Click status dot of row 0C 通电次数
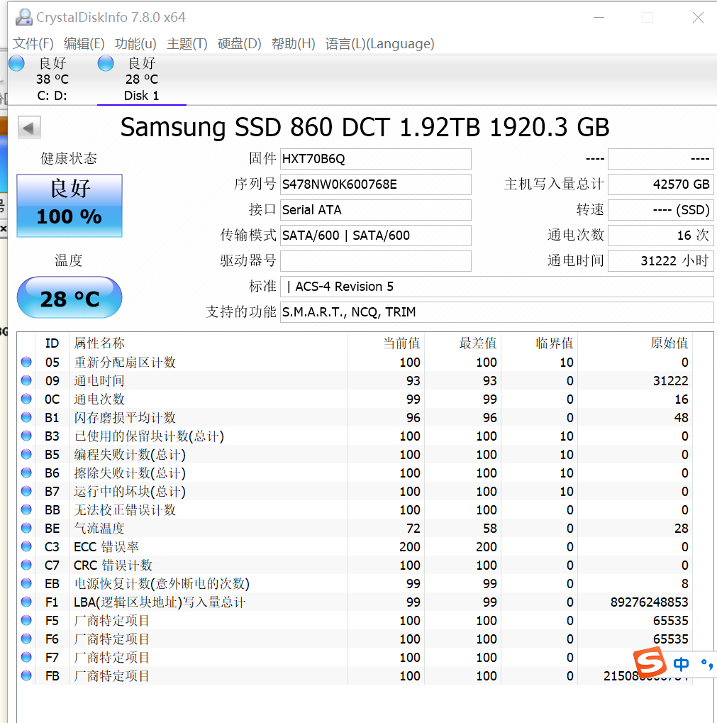This screenshot has width=717, height=723. coord(26,399)
